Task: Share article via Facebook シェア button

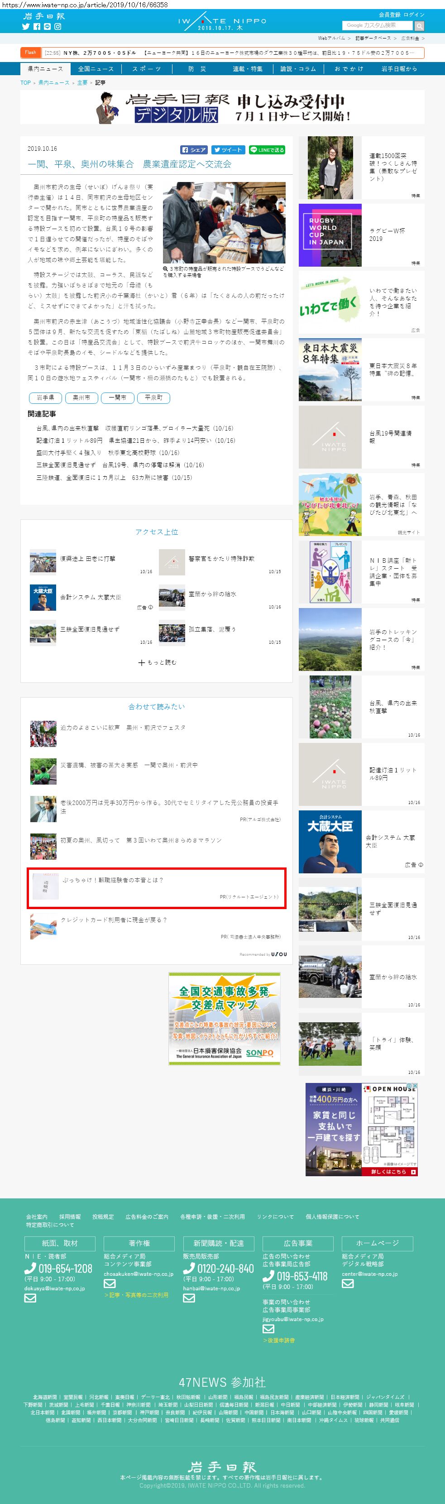Action: tap(194, 150)
